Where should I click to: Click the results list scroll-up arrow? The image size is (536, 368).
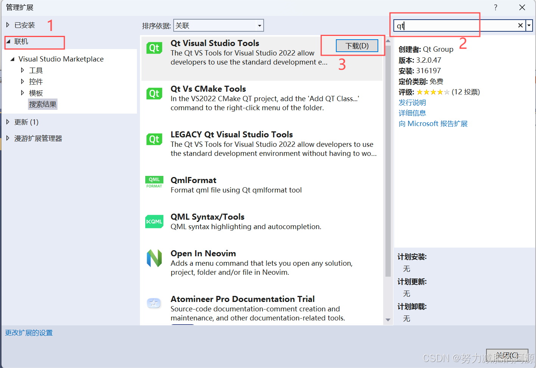(388, 41)
